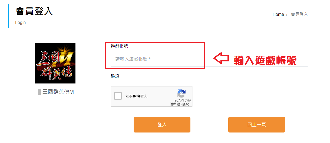Click the 我不是機器人 label text

point(136,96)
